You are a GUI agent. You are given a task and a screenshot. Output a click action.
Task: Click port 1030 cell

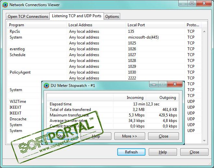click(x=132, y=72)
